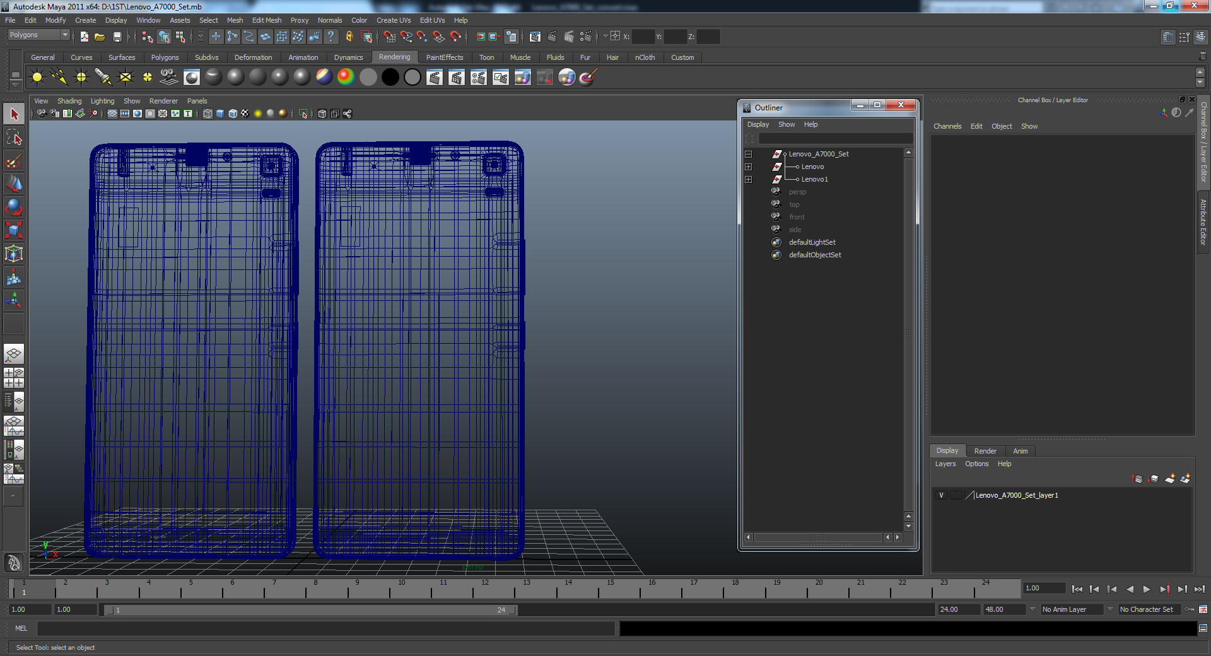The height and width of the screenshot is (656, 1211).
Task: Switch to the Polygons shelf tab
Action: point(165,57)
